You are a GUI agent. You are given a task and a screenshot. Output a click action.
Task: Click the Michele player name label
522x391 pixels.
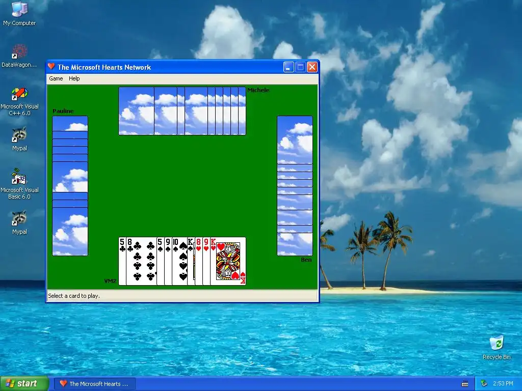(258, 90)
